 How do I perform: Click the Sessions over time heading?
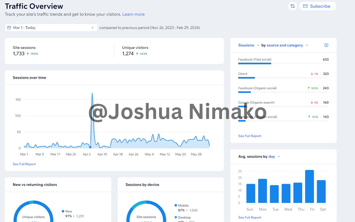(x=29, y=78)
